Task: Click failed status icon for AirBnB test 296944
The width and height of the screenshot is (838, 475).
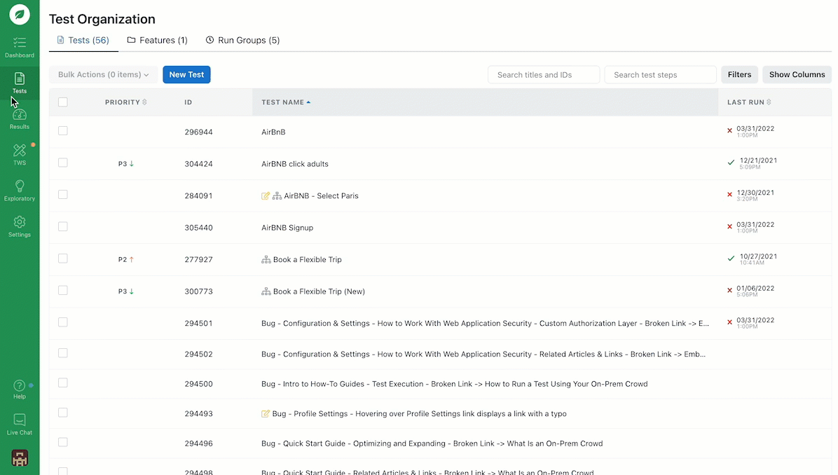Action: pyautogui.click(x=729, y=131)
